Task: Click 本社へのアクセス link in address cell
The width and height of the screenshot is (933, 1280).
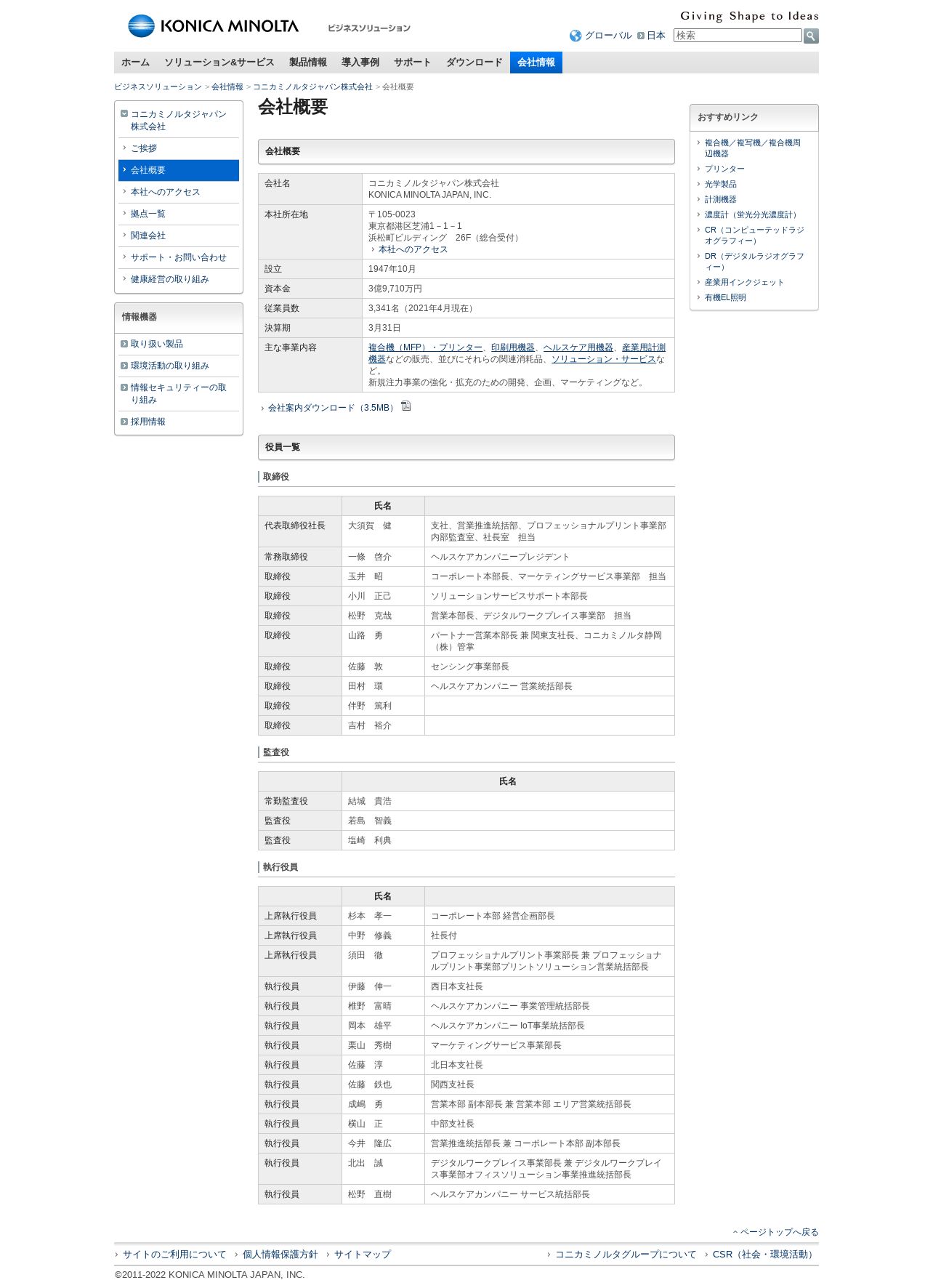Action: (413, 249)
